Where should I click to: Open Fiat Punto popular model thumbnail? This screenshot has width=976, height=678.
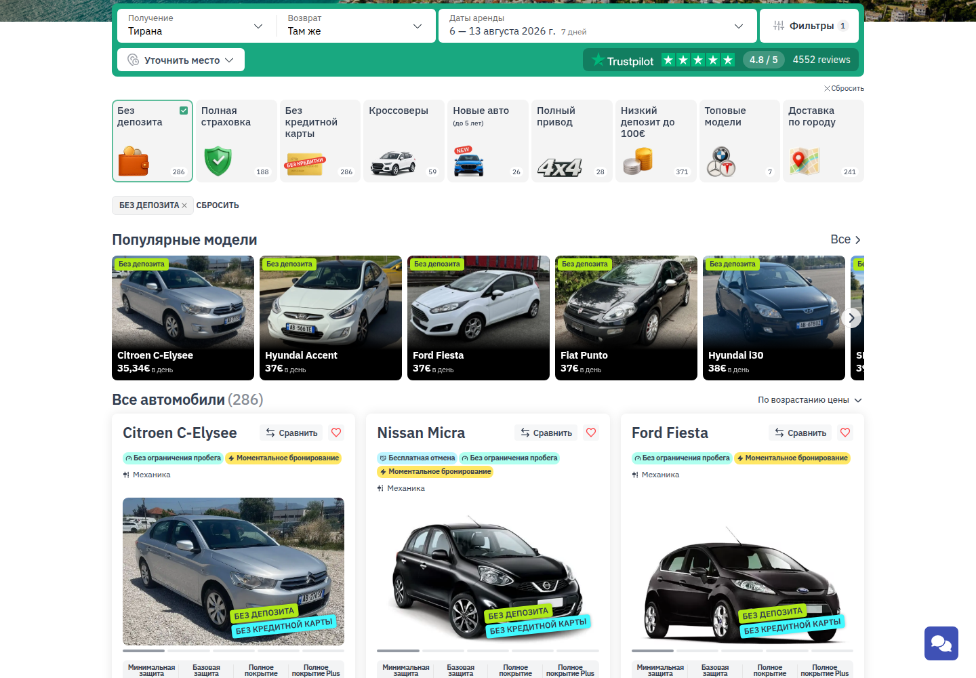(x=626, y=318)
